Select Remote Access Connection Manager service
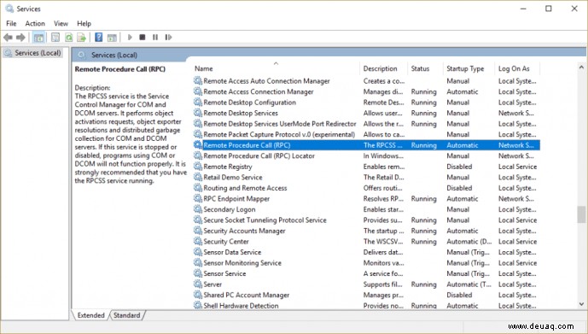This screenshot has height=334, width=588. click(x=259, y=91)
